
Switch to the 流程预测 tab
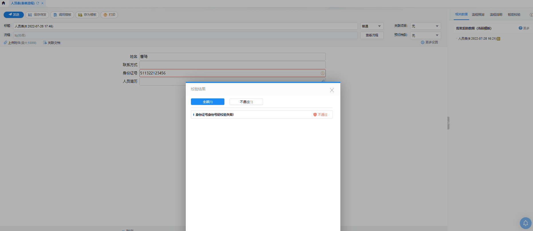478,15
